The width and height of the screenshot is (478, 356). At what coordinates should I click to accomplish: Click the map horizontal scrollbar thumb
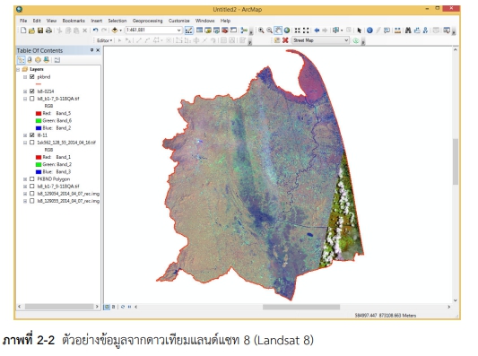point(301,307)
